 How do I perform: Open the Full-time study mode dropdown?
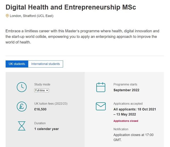point(42,90)
